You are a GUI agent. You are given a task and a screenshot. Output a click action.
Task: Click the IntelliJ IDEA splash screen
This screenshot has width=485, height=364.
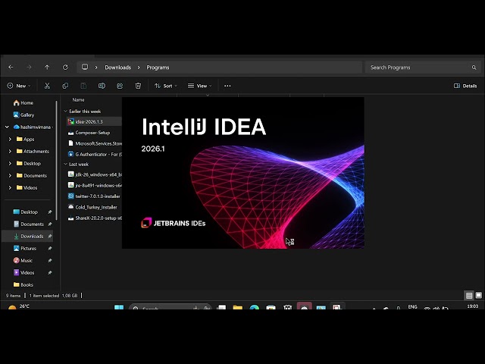(243, 173)
